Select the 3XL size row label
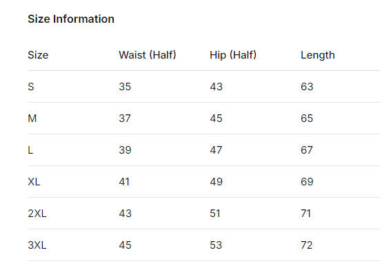The height and width of the screenshot is (268, 391). pos(37,245)
